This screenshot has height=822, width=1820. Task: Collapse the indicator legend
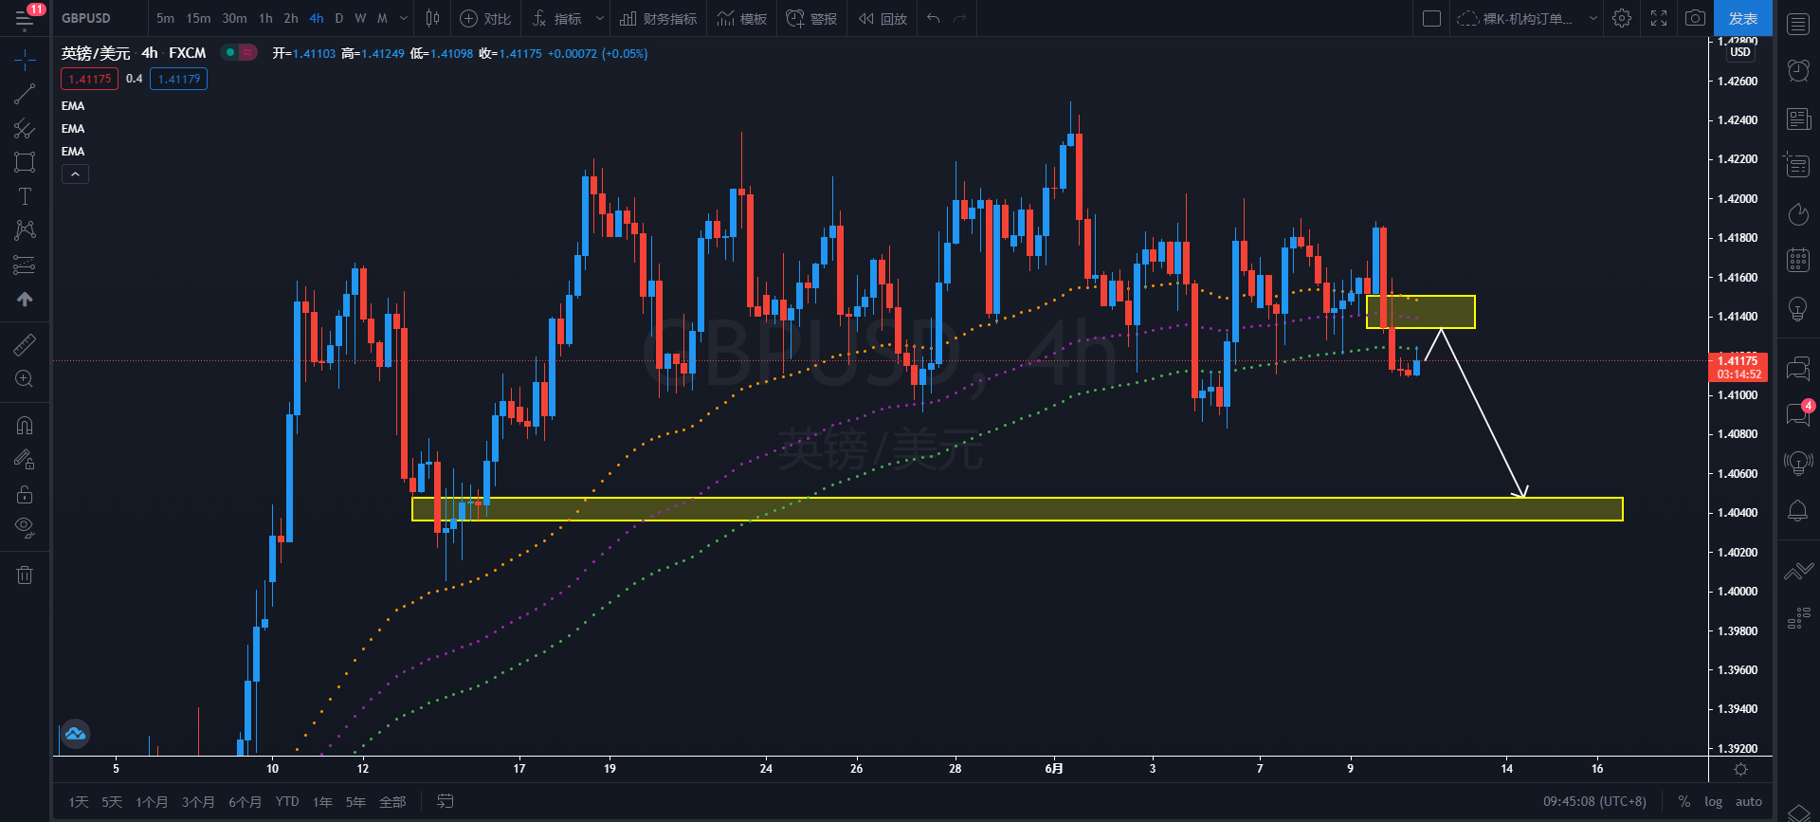pyautogui.click(x=75, y=174)
